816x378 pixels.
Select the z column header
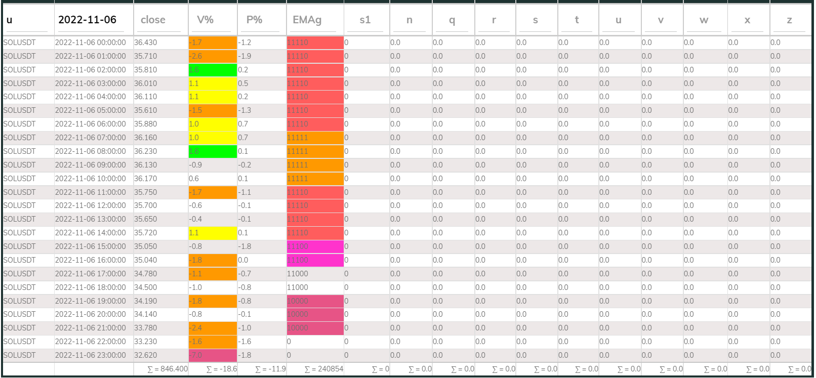(789, 20)
